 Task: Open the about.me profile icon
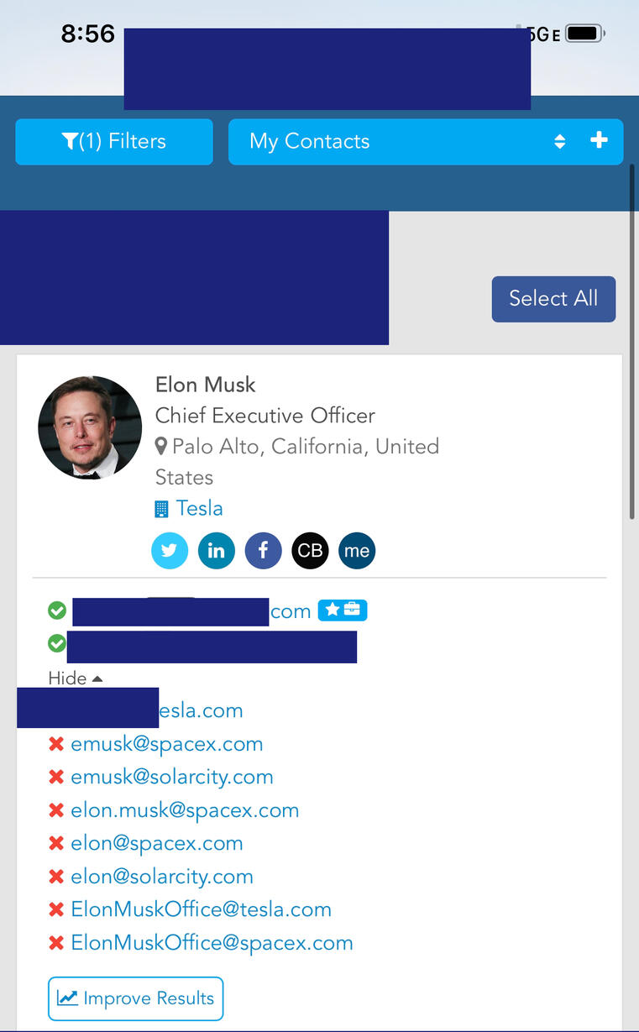(x=357, y=551)
